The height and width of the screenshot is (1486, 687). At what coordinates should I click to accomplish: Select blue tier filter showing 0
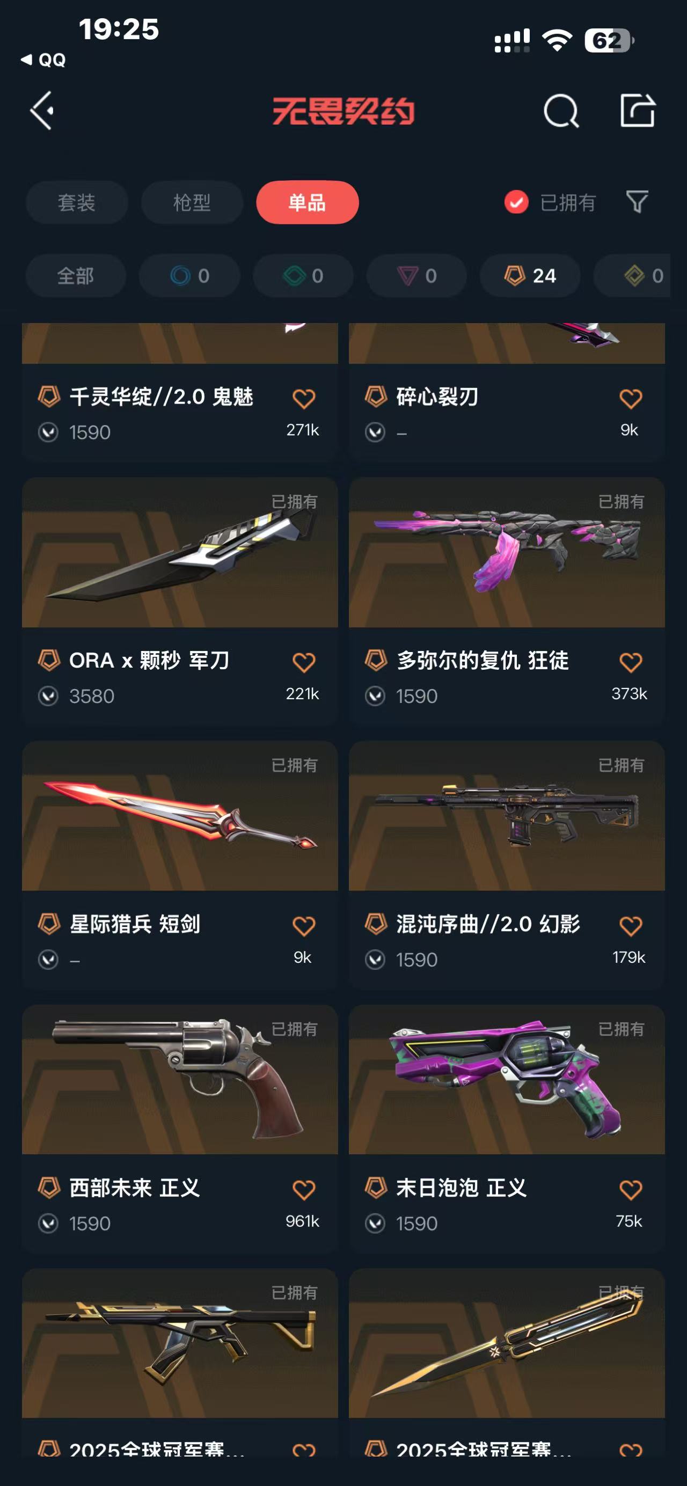point(189,276)
